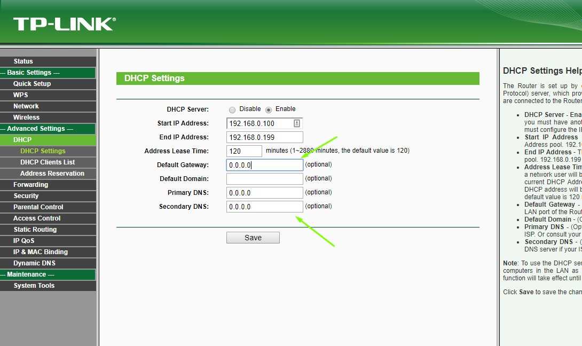Expand the DHCP menu section
This screenshot has width=582, height=346.
22,140
